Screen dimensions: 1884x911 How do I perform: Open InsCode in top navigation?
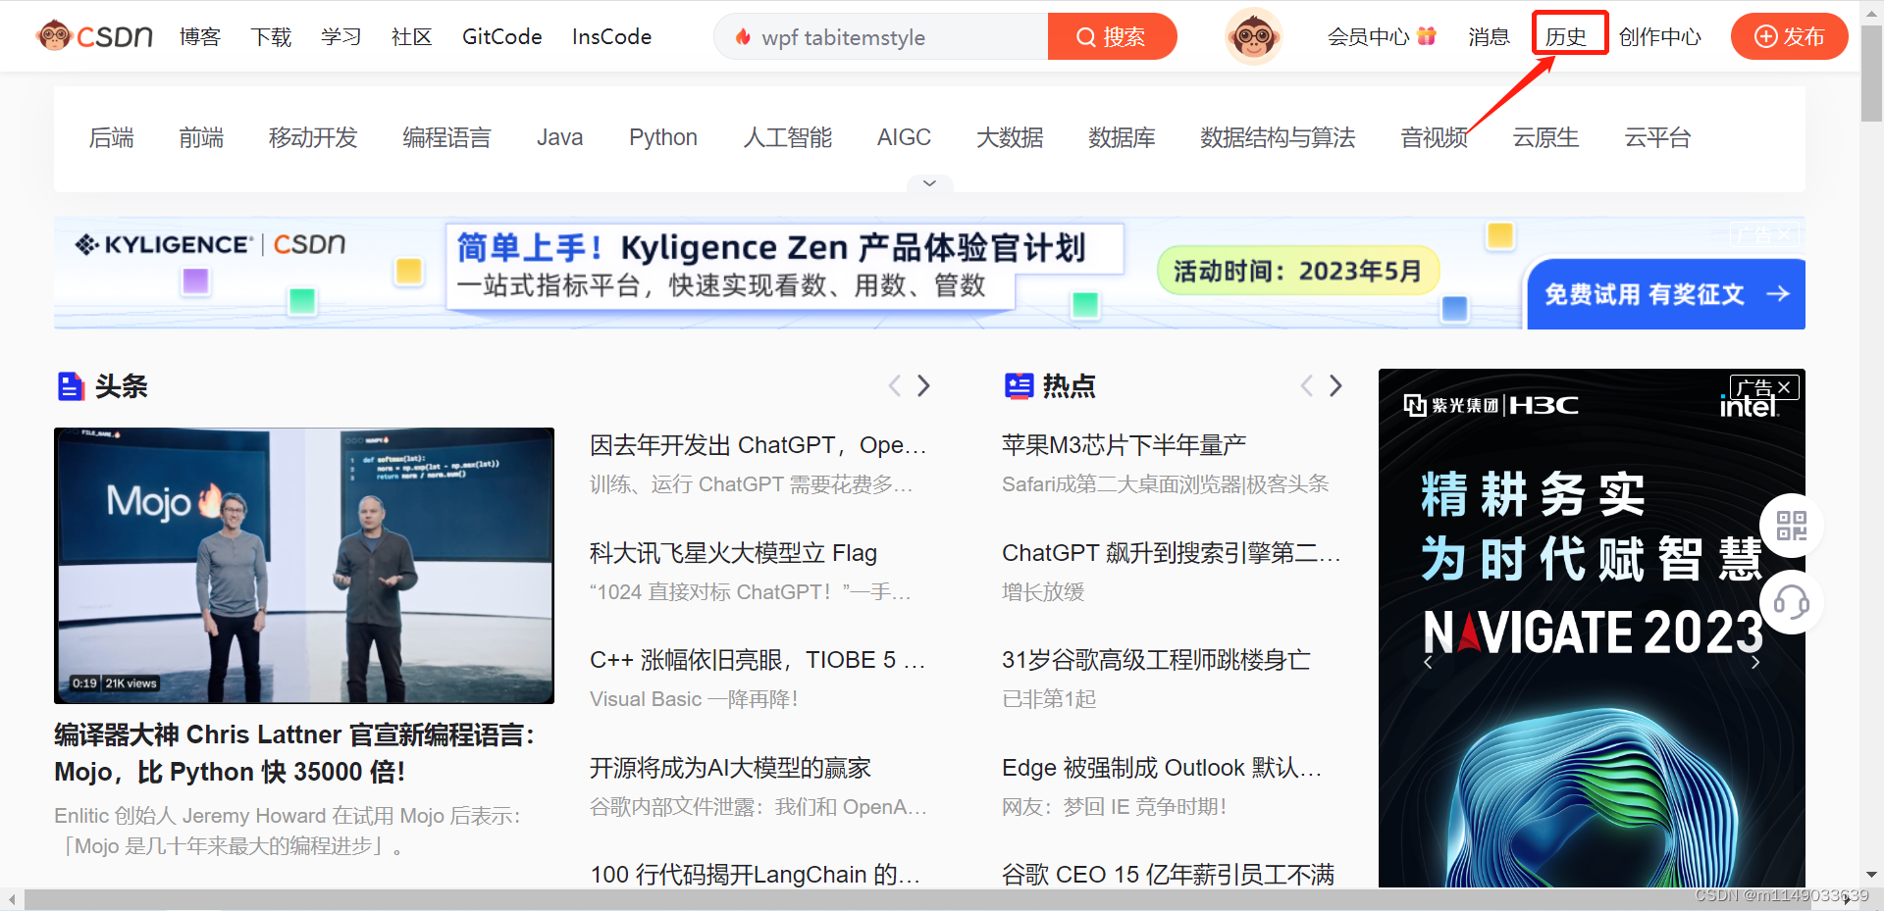pyautogui.click(x=612, y=36)
